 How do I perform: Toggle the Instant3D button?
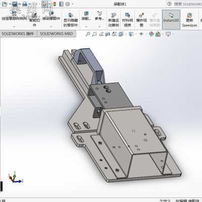[x=171, y=19]
